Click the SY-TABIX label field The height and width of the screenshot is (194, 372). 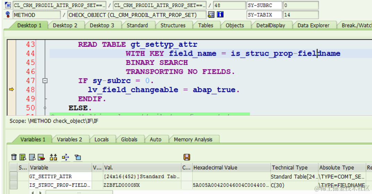(264, 15)
